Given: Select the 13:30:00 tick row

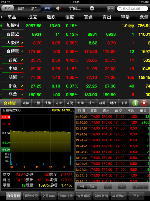Looking at the screenshot, I should (x=112, y=122).
